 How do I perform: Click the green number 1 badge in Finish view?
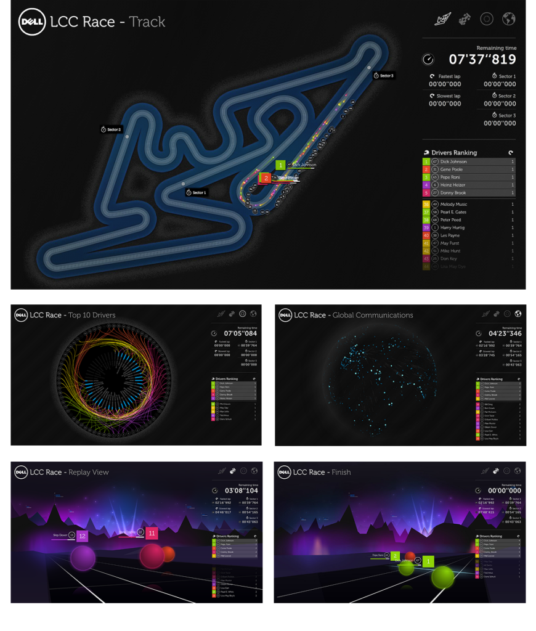click(428, 561)
